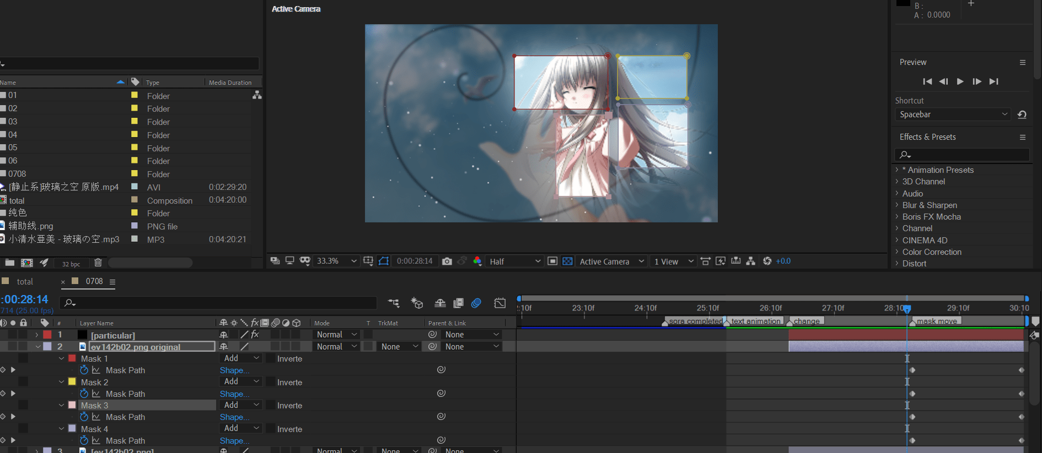1042x453 pixels.
Task: Click current time 0:00:28:14 in viewer
Action: (415, 261)
